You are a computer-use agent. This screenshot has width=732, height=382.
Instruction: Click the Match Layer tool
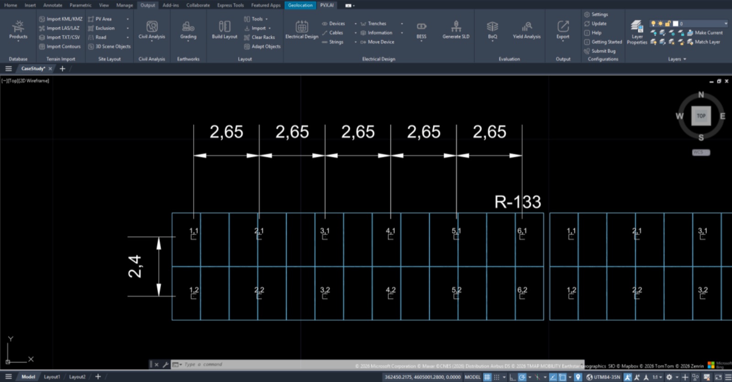(x=703, y=42)
